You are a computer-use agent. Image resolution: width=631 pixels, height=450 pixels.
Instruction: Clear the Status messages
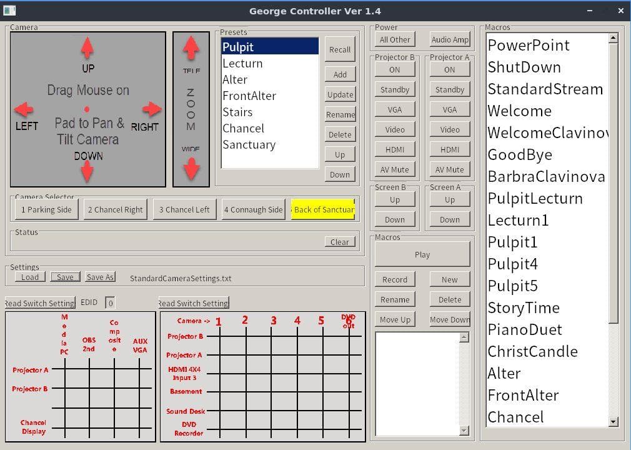340,242
